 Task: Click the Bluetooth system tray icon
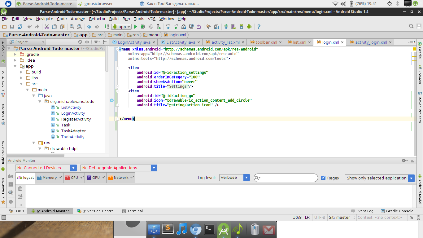click(x=398, y=4)
